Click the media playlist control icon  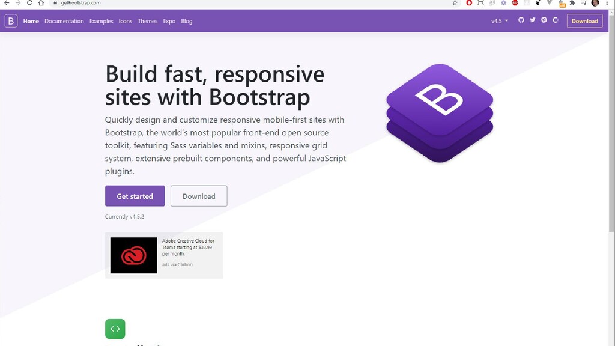[x=584, y=3]
